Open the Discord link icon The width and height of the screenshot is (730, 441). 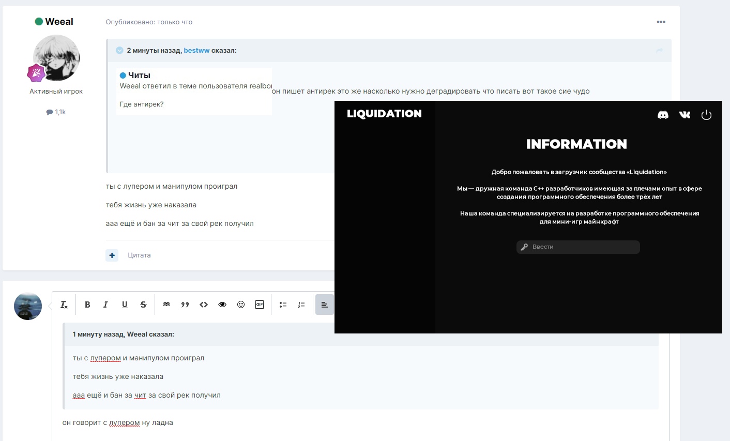663,115
